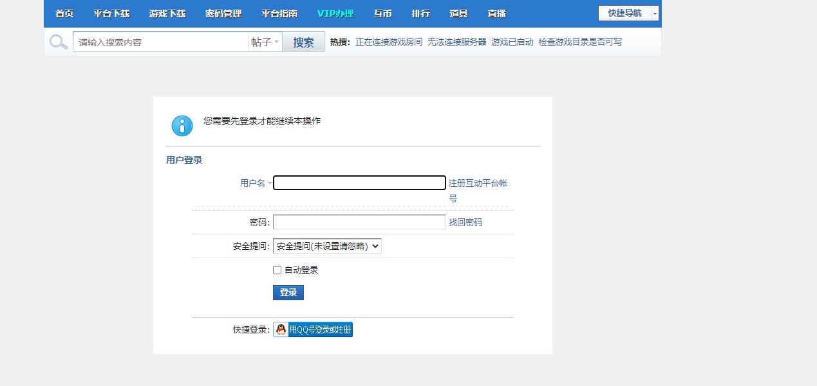Image resolution: width=817 pixels, height=386 pixels.
Task: Enable the 自动登录 checkbox
Action: (x=277, y=270)
